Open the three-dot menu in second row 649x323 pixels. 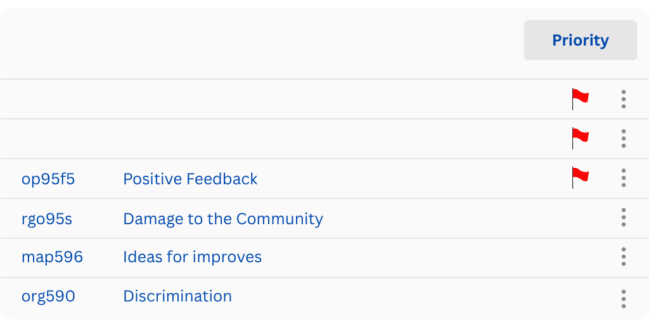pos(624,138)
